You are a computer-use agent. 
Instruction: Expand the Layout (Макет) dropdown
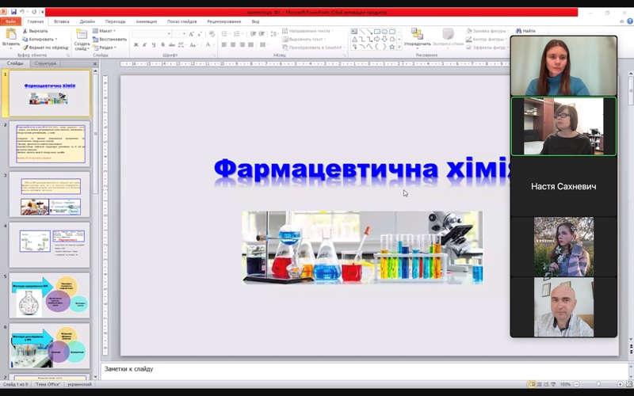(x=105, y=31)
